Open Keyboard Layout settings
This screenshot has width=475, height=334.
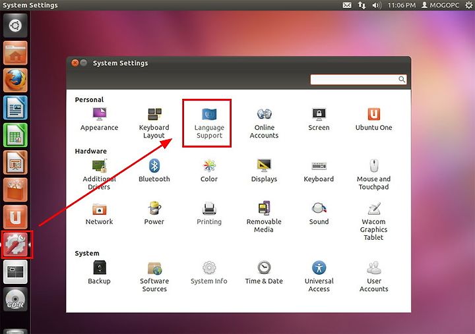coord(154,123)
